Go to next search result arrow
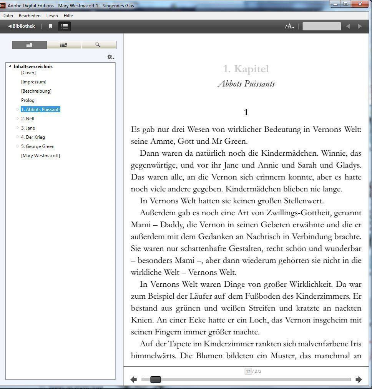The image size is (372, 389). pos(360,26)
